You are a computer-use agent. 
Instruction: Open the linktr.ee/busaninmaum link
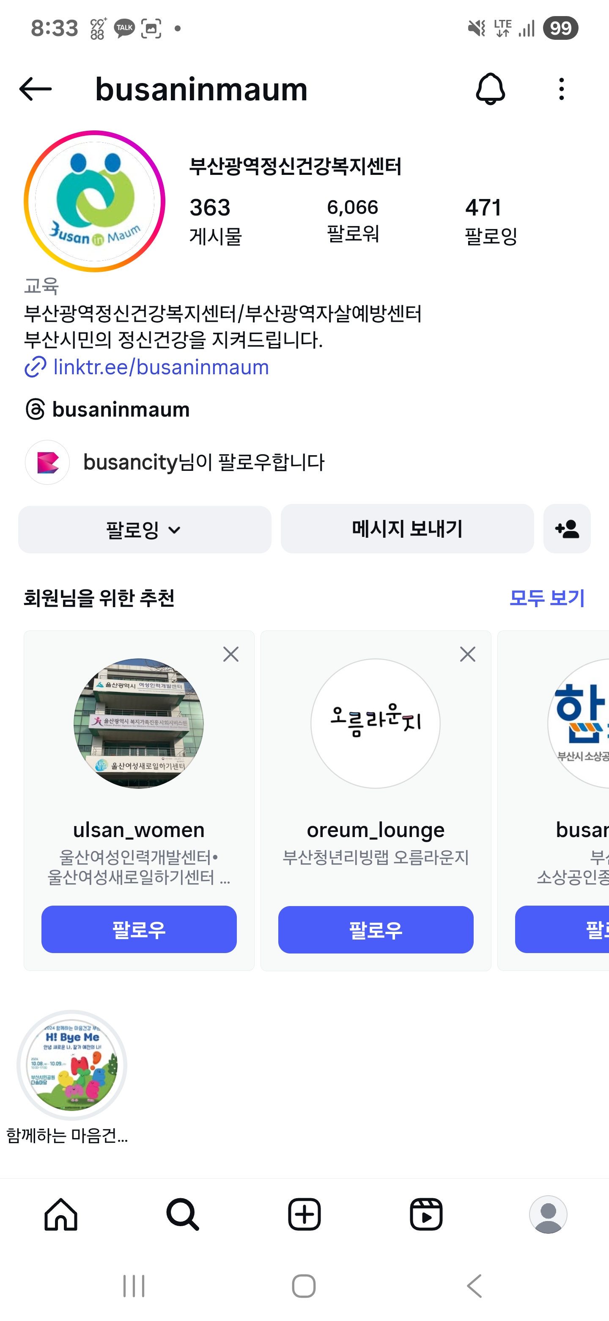pyautogui.click(x=160, y=367)
